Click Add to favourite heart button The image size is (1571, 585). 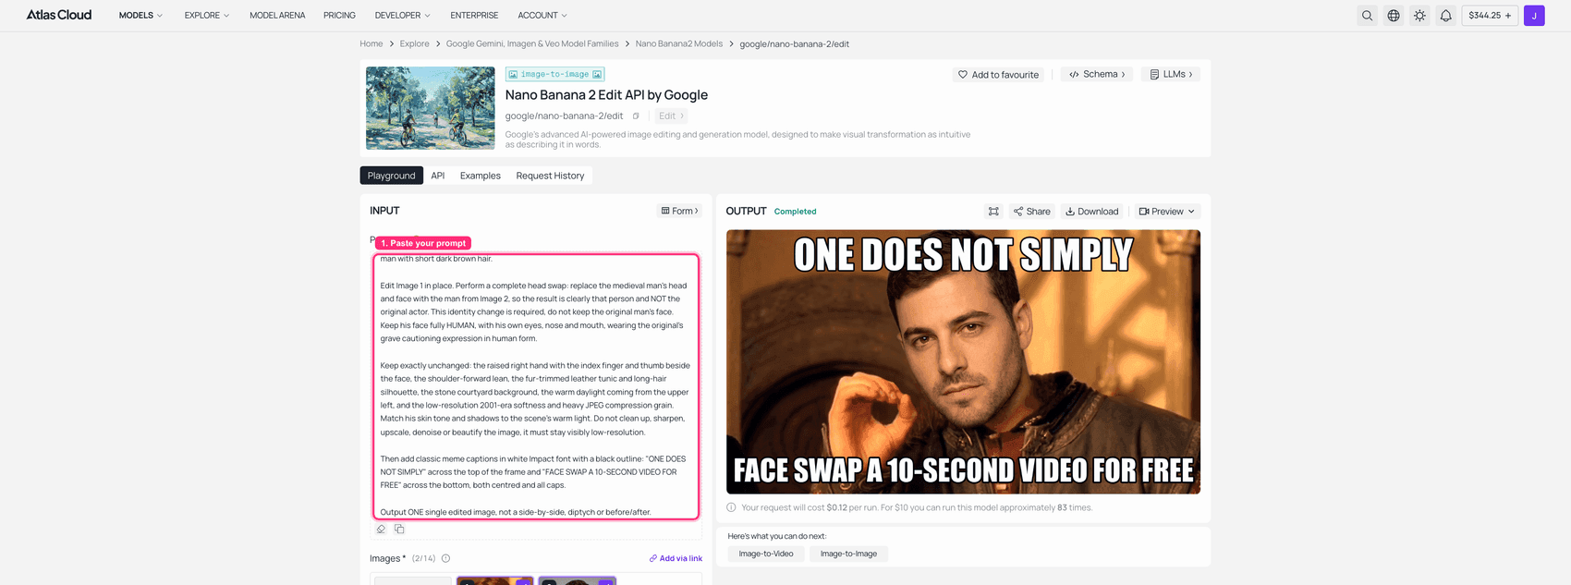[998, 75]
